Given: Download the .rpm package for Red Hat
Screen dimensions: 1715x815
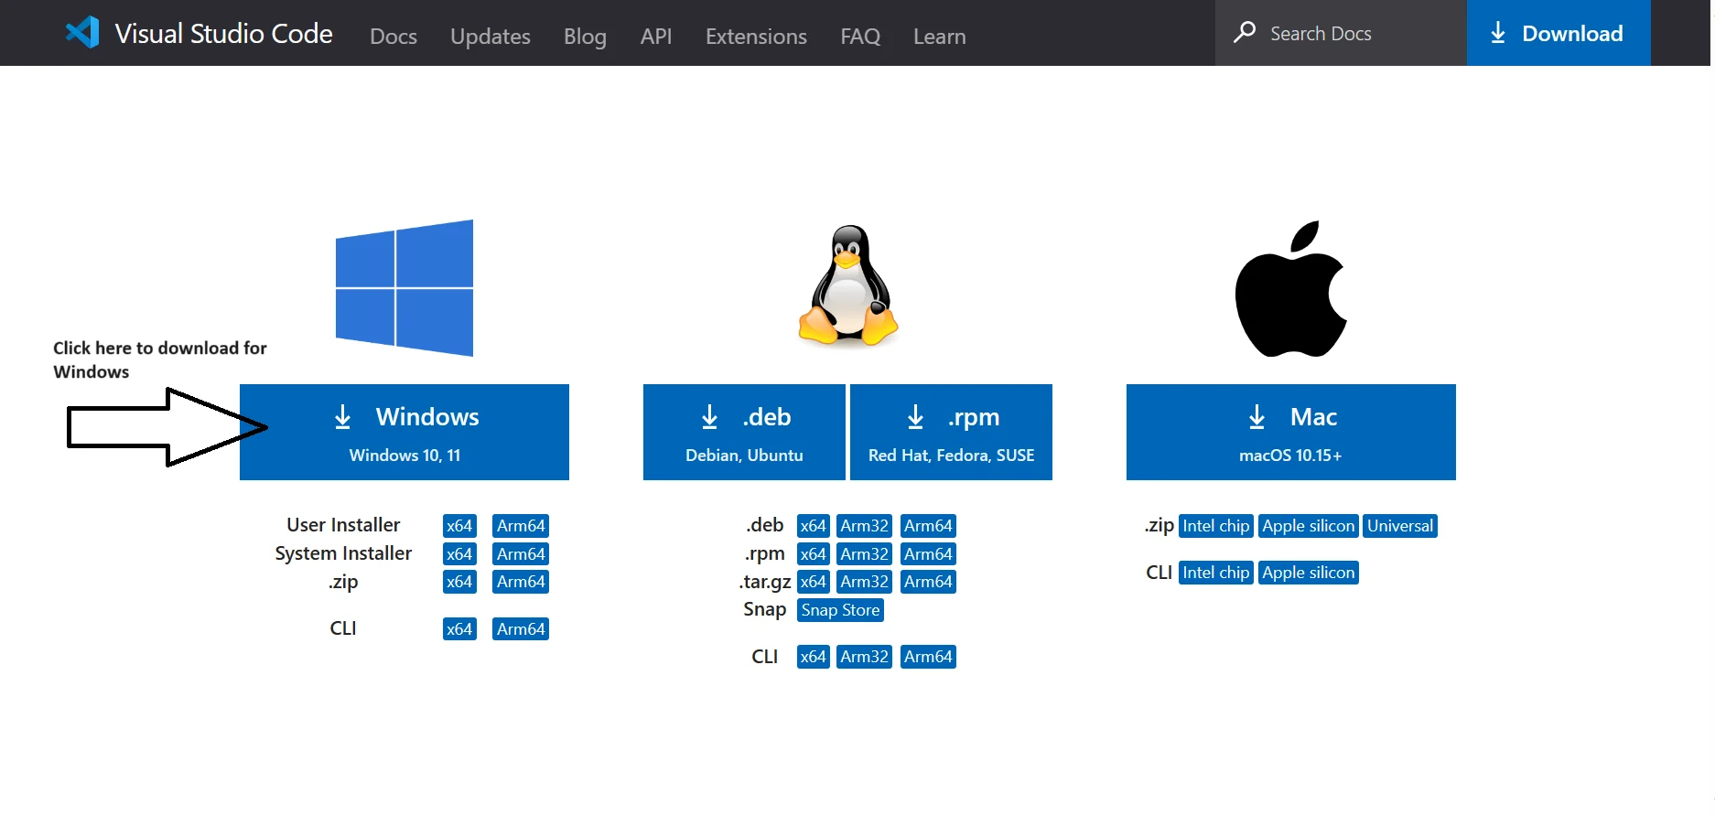Looking at the screenshot, I should 951,432.
